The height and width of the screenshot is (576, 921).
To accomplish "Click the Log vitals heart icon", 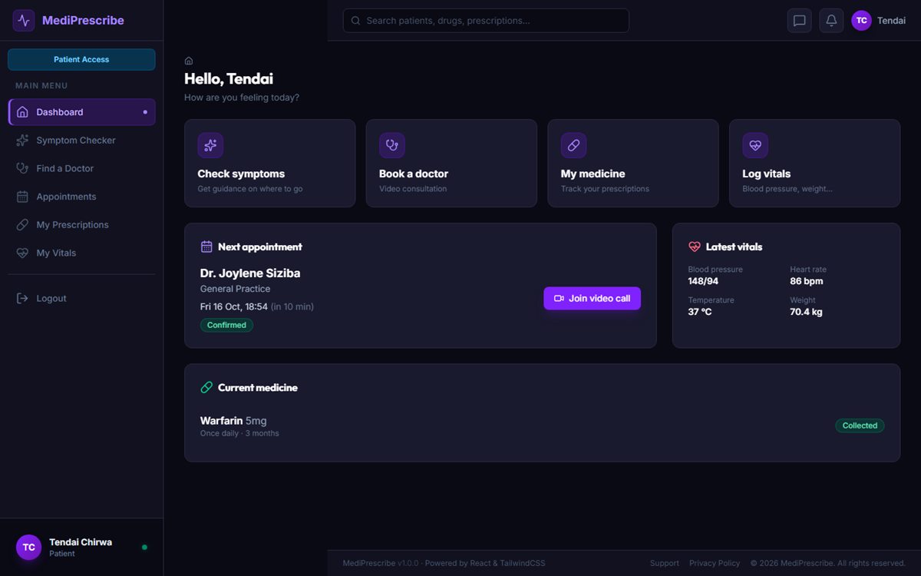I will point(755,145).
